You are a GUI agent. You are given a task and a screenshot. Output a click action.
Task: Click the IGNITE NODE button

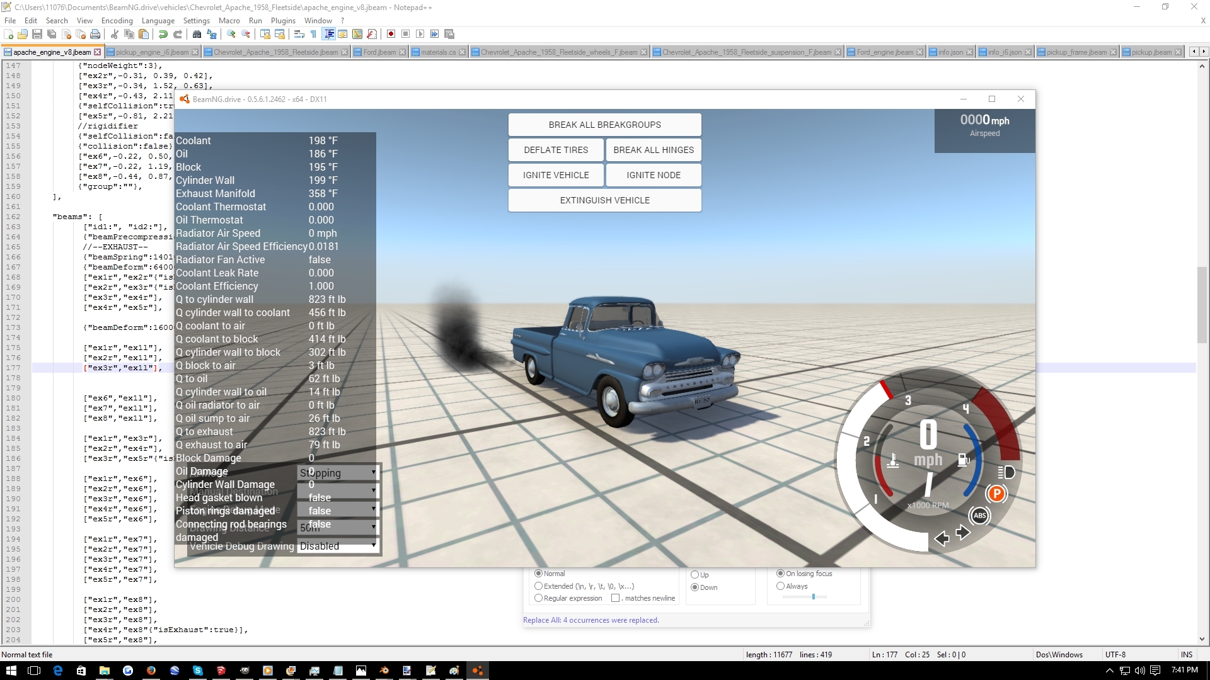pos(654,175)
